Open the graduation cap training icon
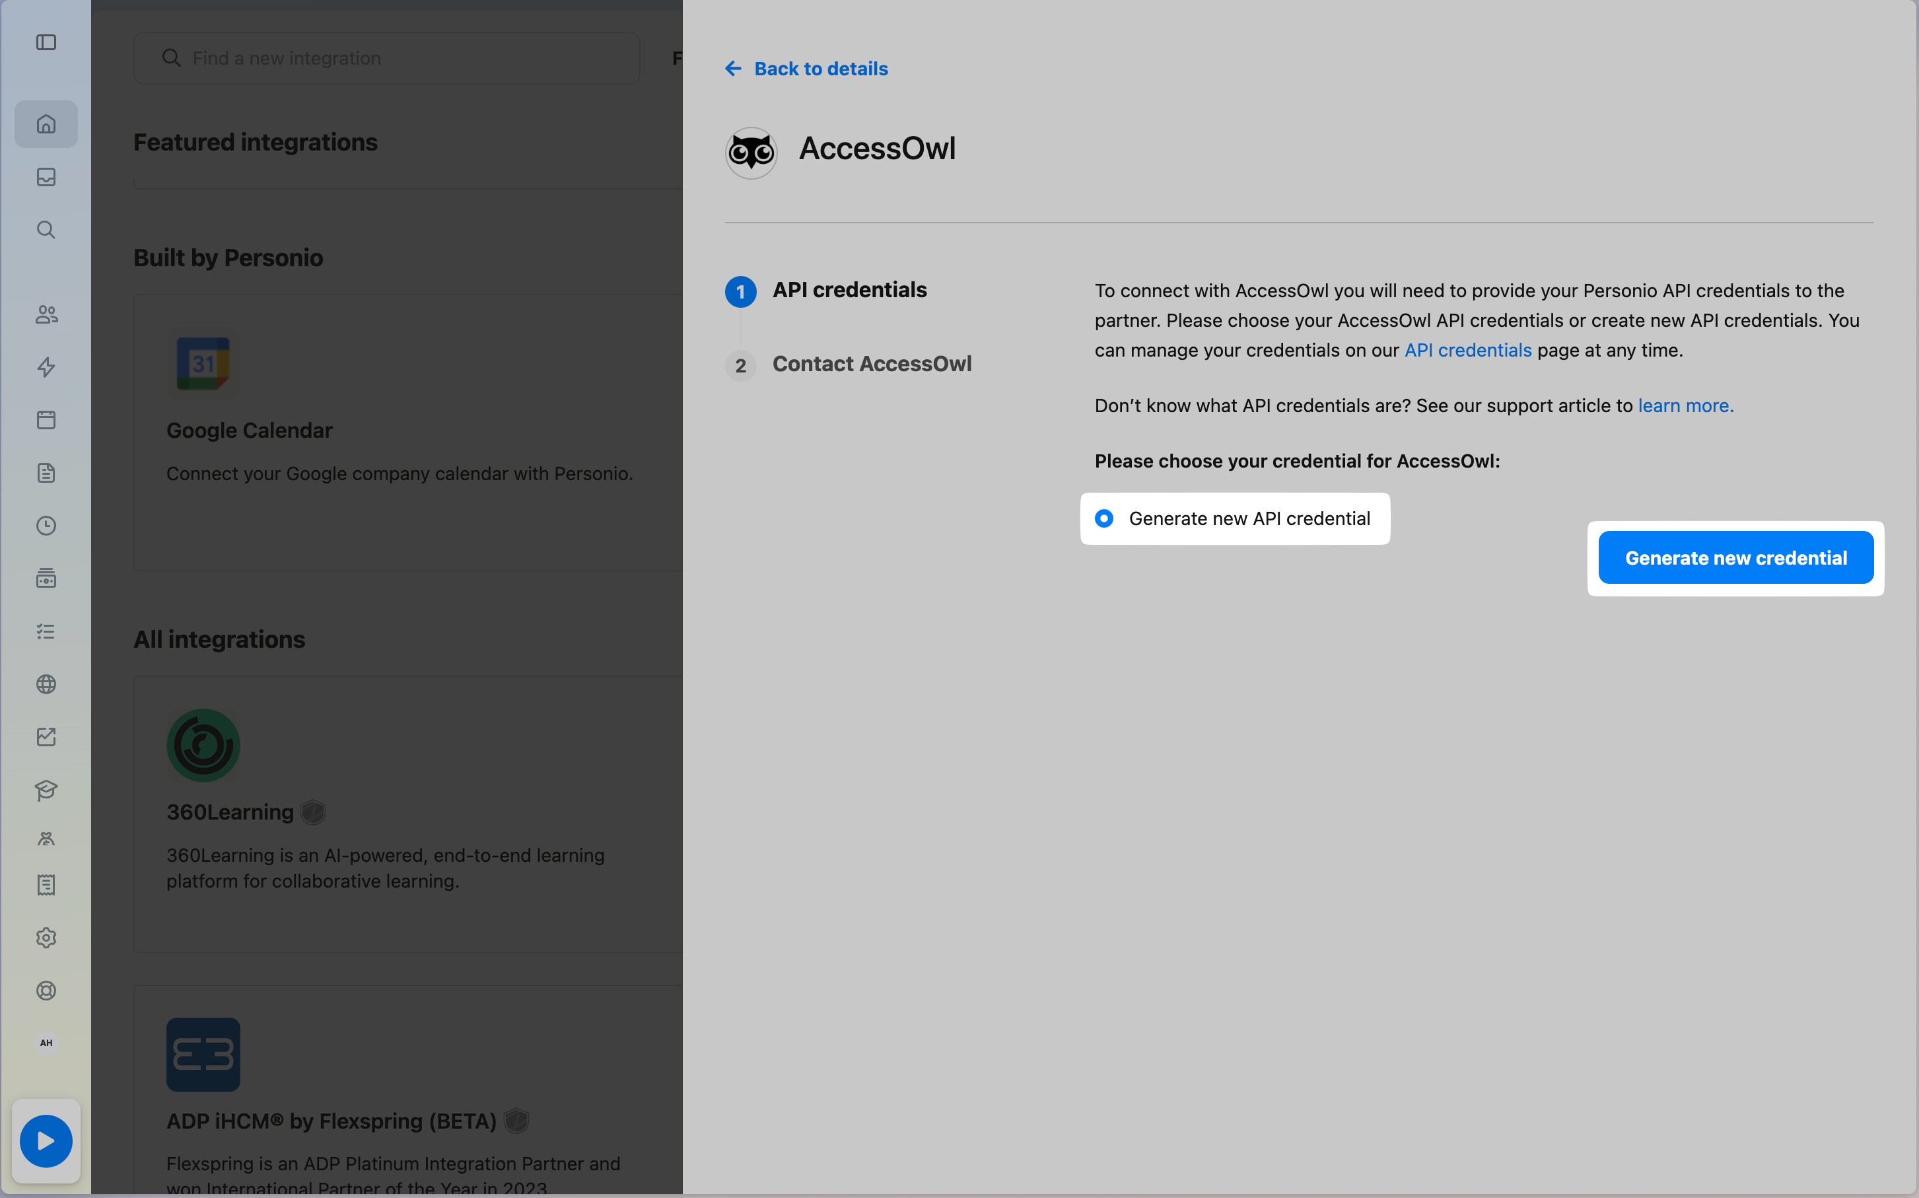This screenshot has height=1198, width=1919. click(x=46, y=790)
